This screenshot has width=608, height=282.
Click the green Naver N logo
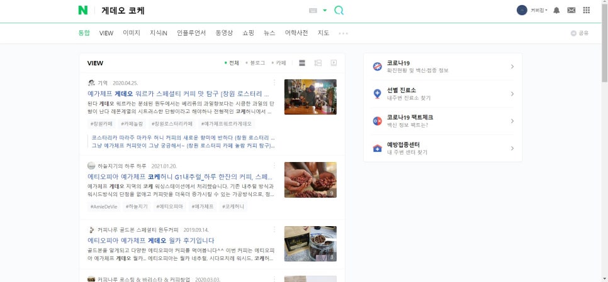82,11
